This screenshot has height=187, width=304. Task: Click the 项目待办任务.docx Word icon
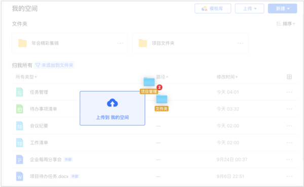point(20,176)
